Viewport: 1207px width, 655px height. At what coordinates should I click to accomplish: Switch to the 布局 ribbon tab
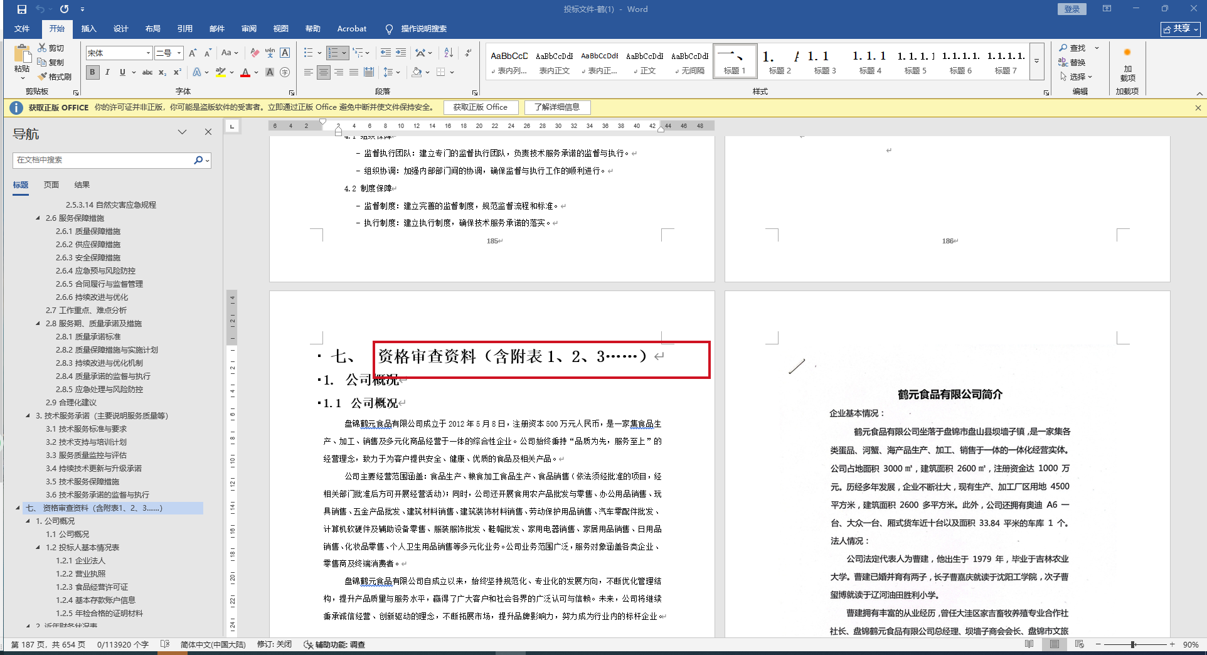(x=152, y=29)
